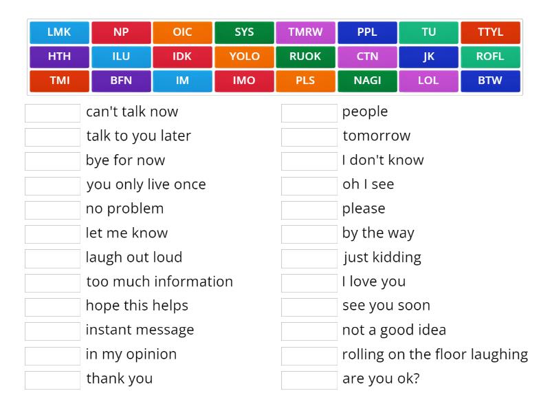
Task: Click the answer box beside "can't talk now"
Action: 52,112
